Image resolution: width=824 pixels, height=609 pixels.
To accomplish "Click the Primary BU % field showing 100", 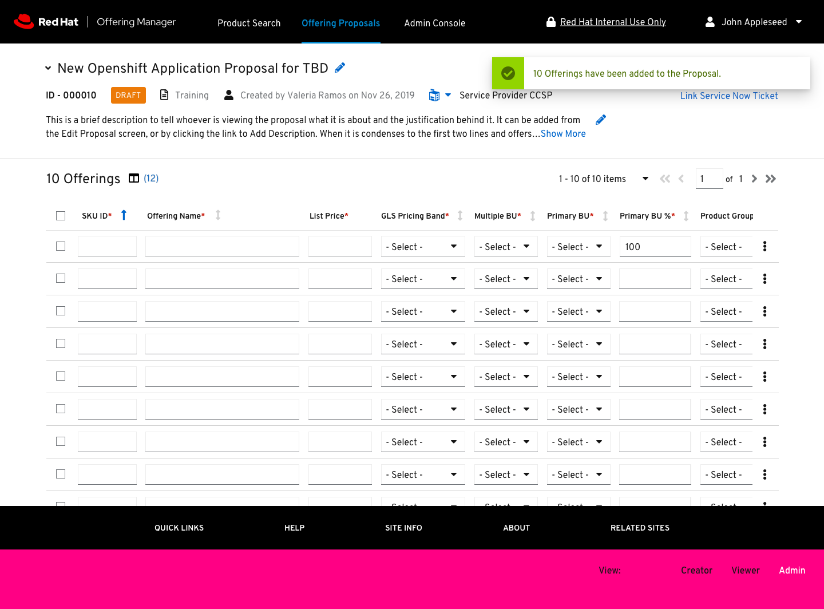I will click(655, 247).
